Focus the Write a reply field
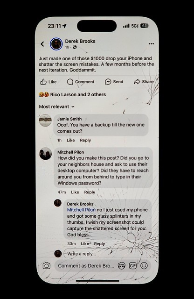194x299 pixels. (x=107, y=254)
